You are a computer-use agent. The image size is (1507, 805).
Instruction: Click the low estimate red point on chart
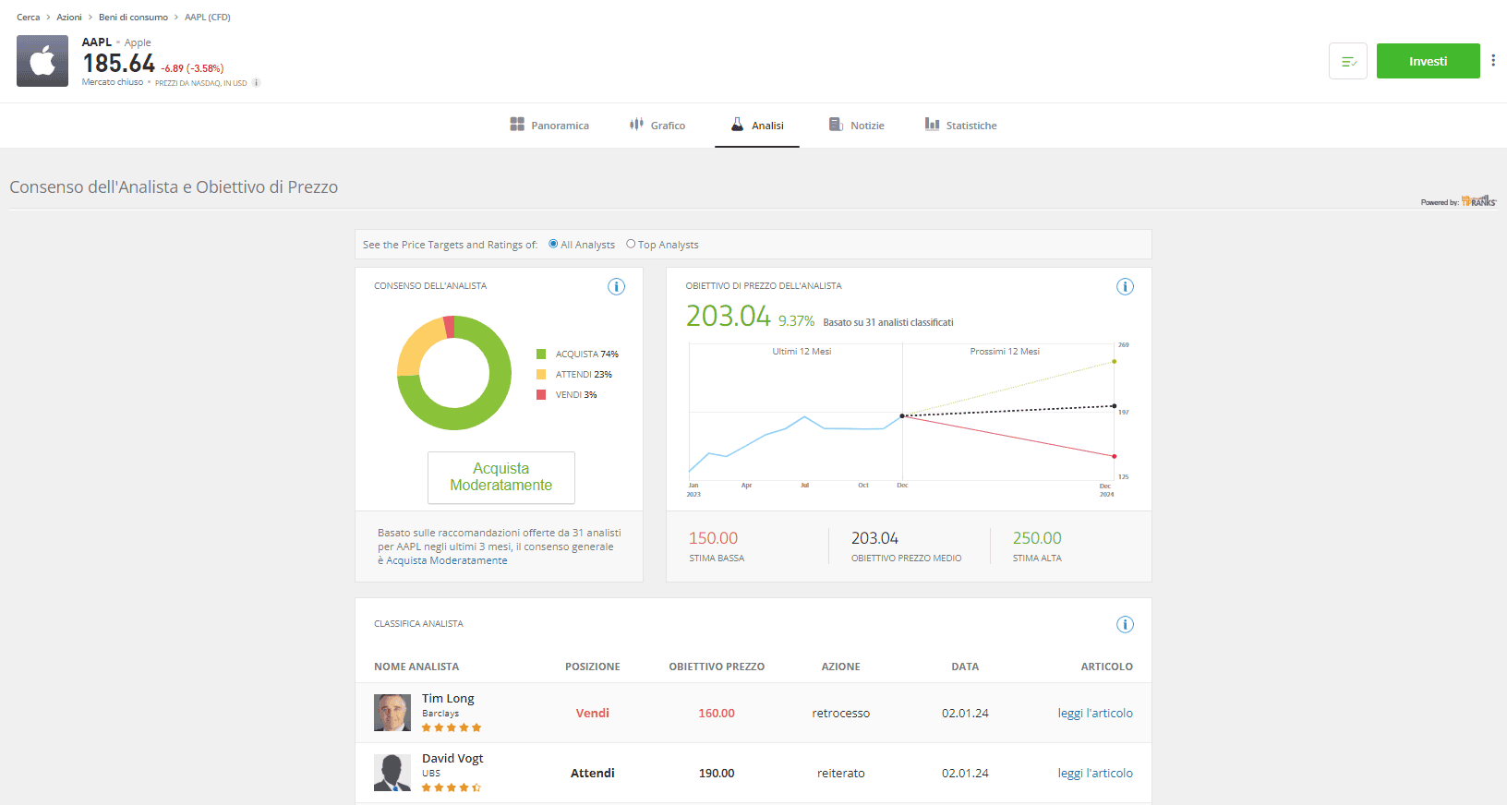point(1115,456)
